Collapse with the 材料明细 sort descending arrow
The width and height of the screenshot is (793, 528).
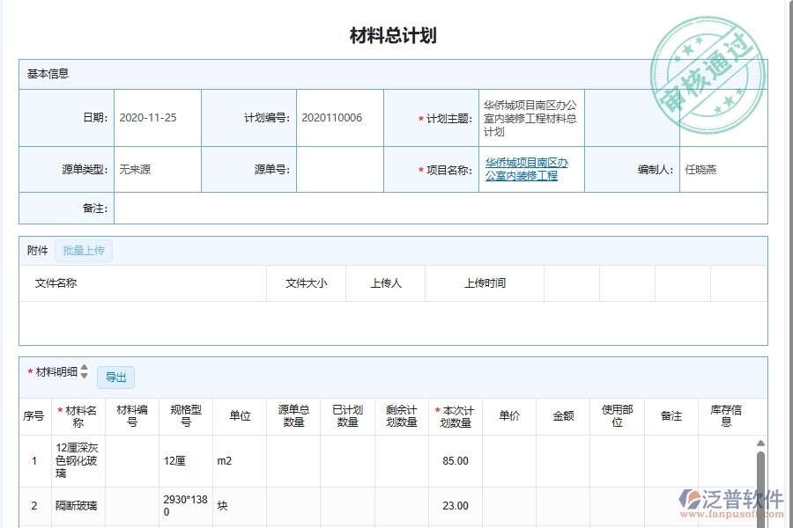(x=83, y=376)
